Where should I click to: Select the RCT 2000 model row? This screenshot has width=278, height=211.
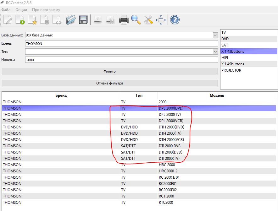(166, 196)
